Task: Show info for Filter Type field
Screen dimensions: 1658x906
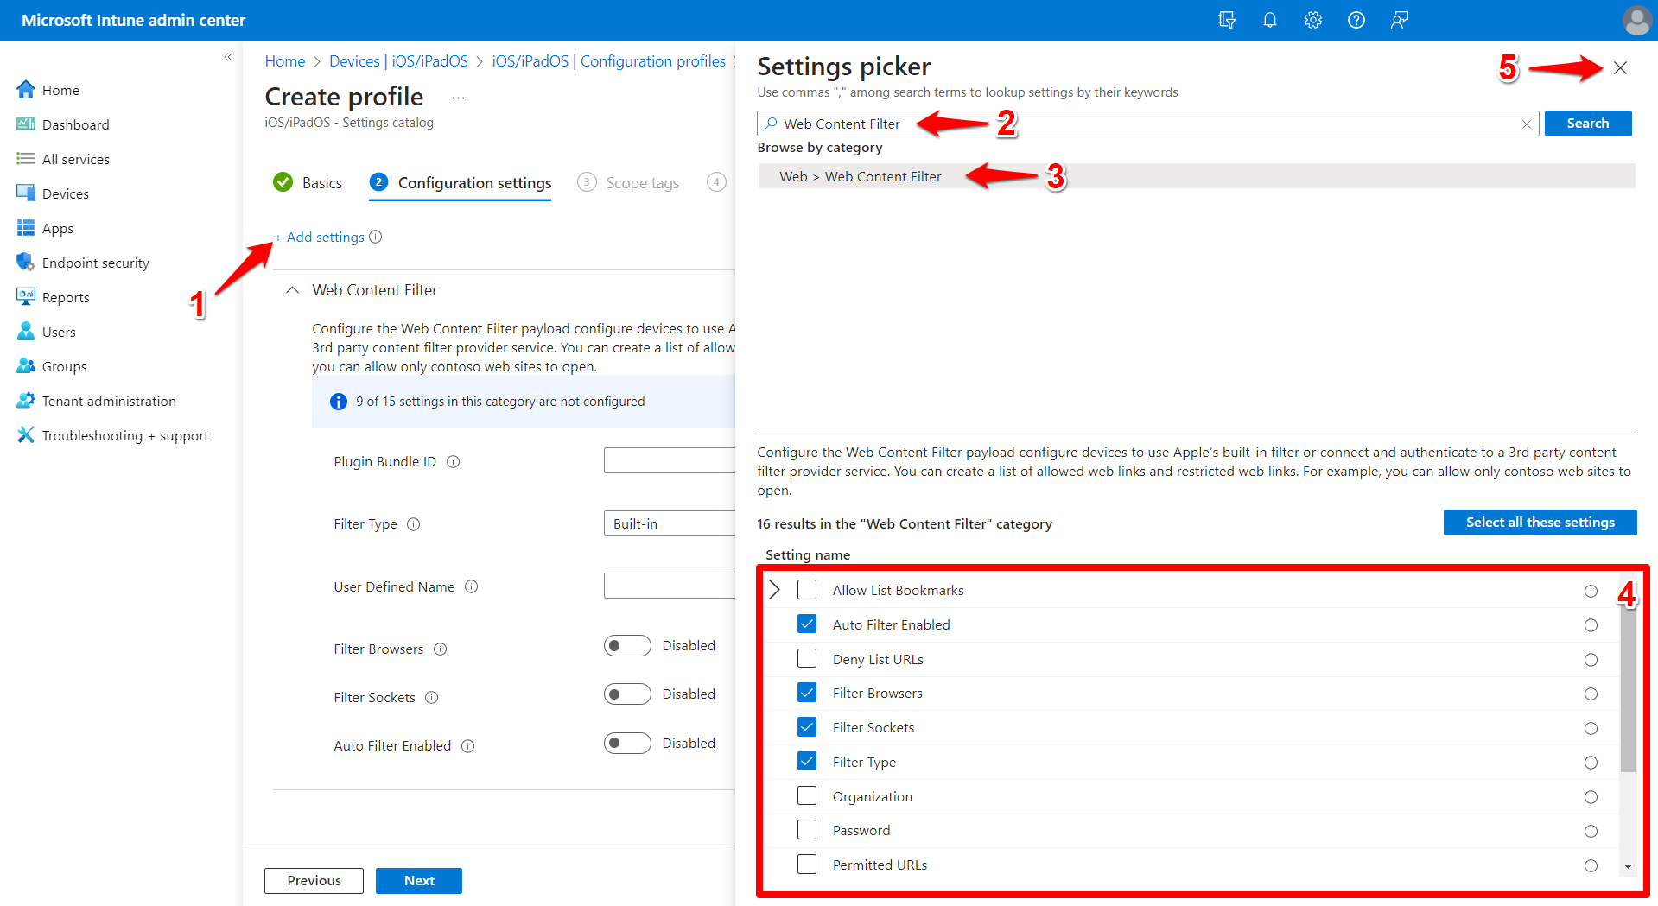Action: coord(413,524)
